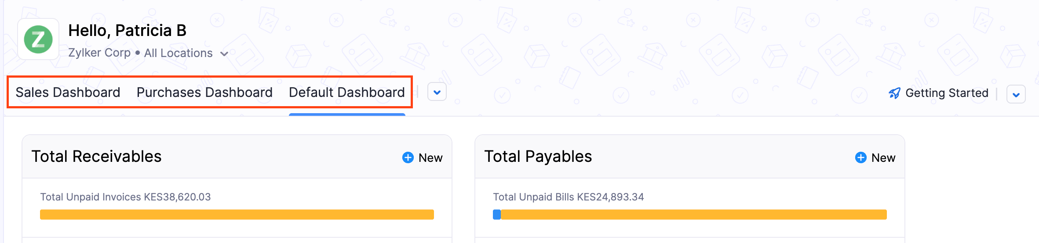
Task: Click the blue segment of the payables bar
Action: point(497,214)
